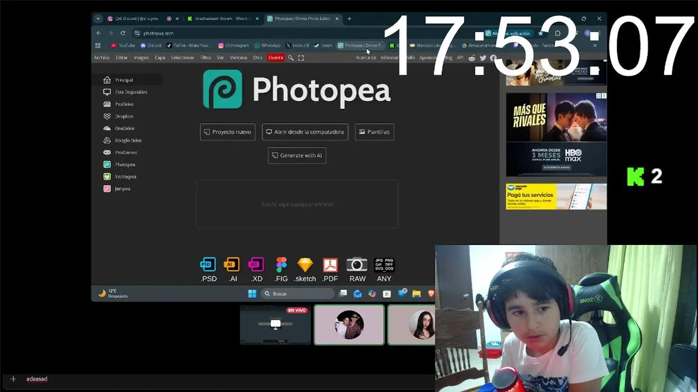Open the Ver menu

[220, 58]
